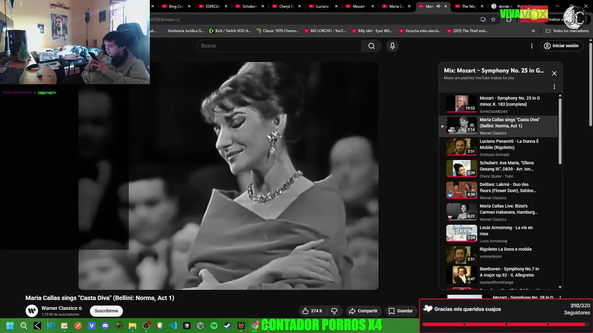Image resolution: width=593 pixels, height=333 pixels.
Task: Close the Mix playlist panel
Action: (554, 73)
